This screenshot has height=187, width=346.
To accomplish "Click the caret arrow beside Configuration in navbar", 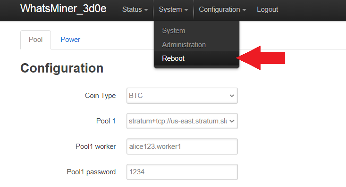I will tap(244, 10).
